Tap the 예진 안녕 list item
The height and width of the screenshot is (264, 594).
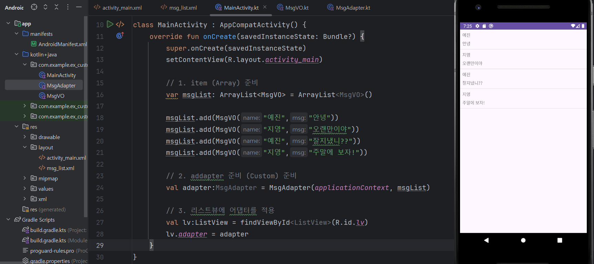pos(523,39)
